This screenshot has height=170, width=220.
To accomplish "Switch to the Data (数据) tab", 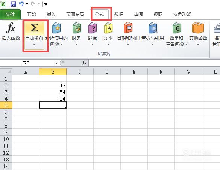I will [119, 14].
